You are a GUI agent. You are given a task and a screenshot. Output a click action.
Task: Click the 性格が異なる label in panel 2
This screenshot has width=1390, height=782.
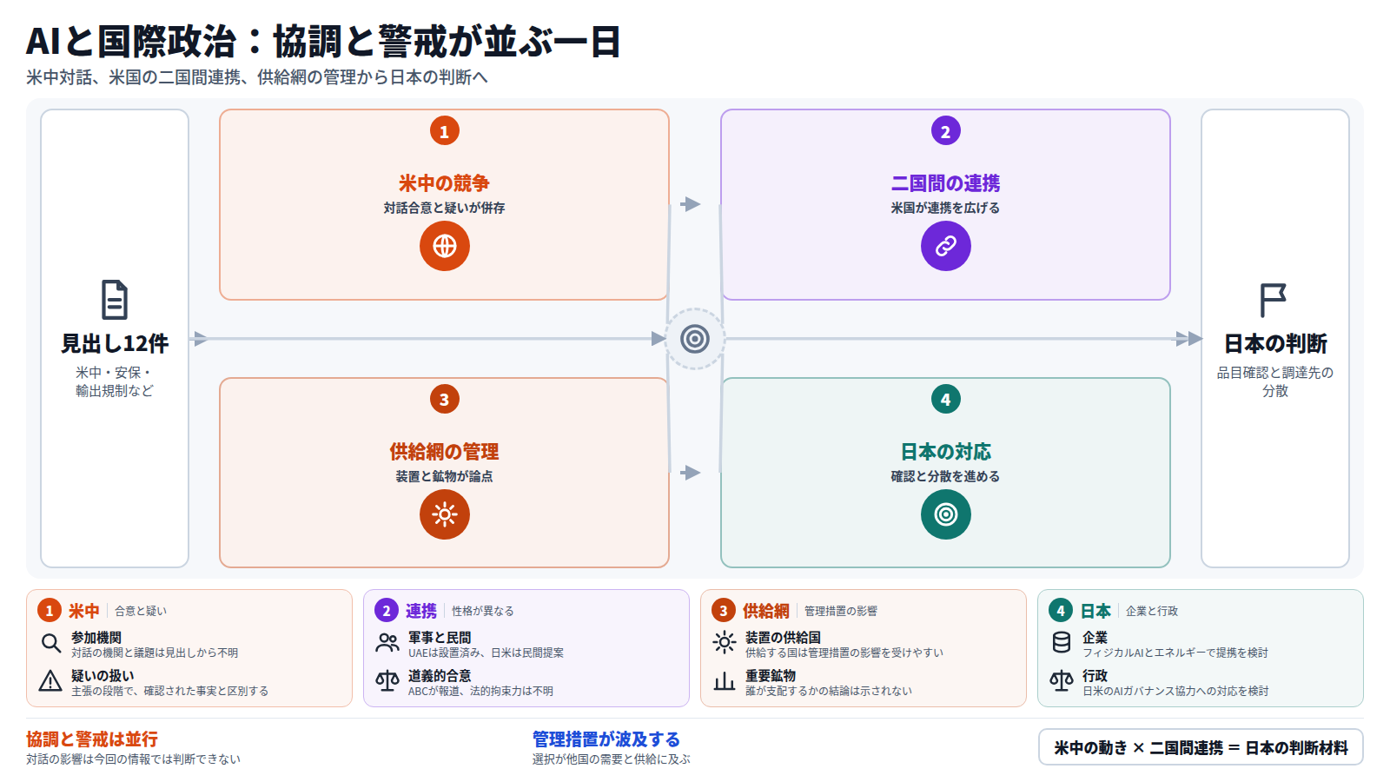[483, 612]
